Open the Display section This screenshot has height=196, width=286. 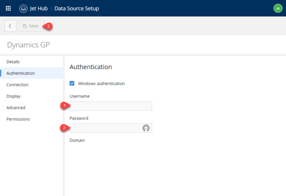pos(31,96)
